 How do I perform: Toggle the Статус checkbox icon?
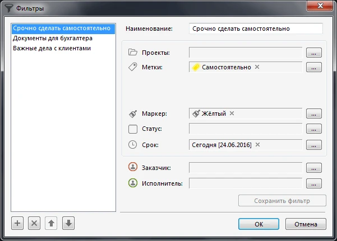pos(133,129)
